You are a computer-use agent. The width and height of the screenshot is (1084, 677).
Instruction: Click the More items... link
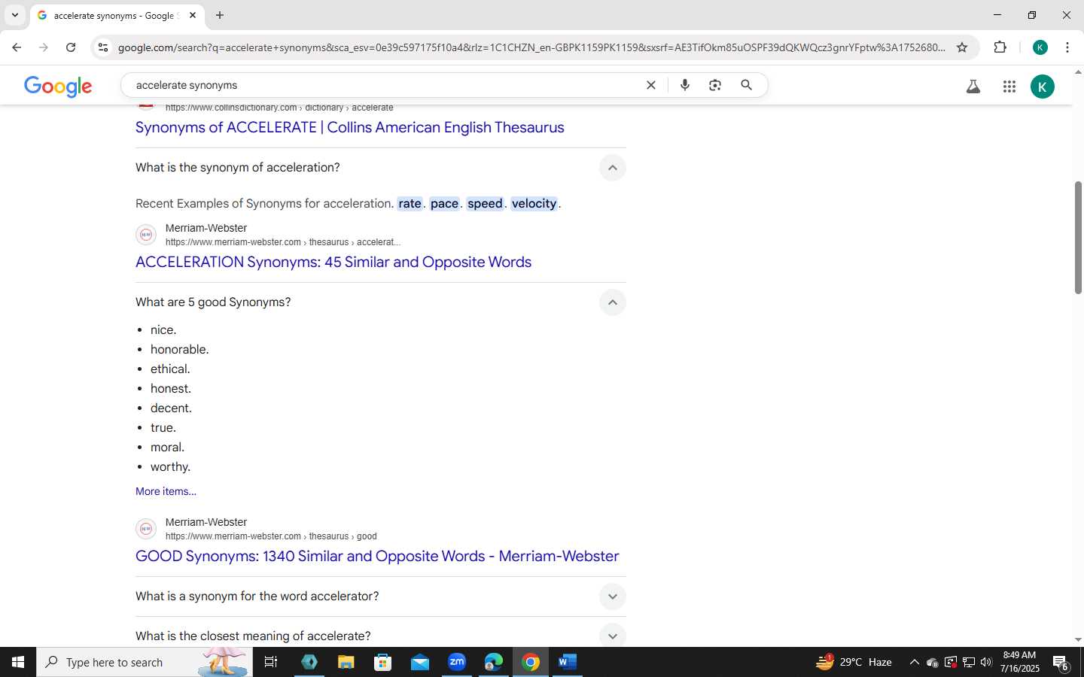point(166,491)
